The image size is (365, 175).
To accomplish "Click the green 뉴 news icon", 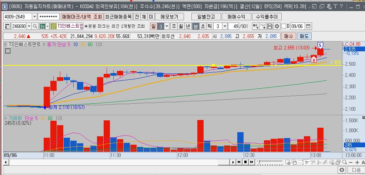I will (x=42, y=26).
